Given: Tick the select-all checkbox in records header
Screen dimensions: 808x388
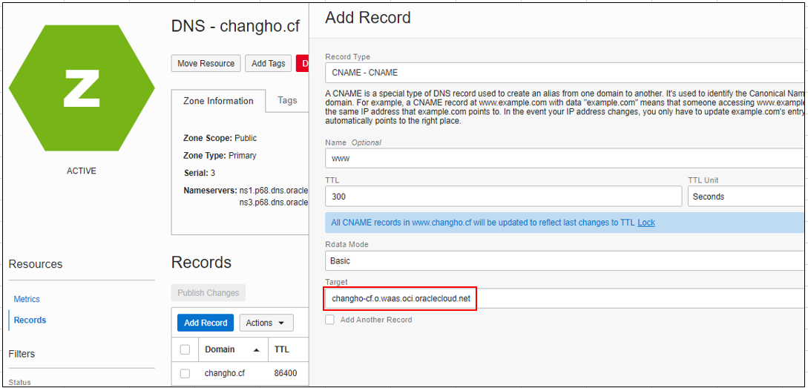Looking at the screenshot, I should 185,349.
